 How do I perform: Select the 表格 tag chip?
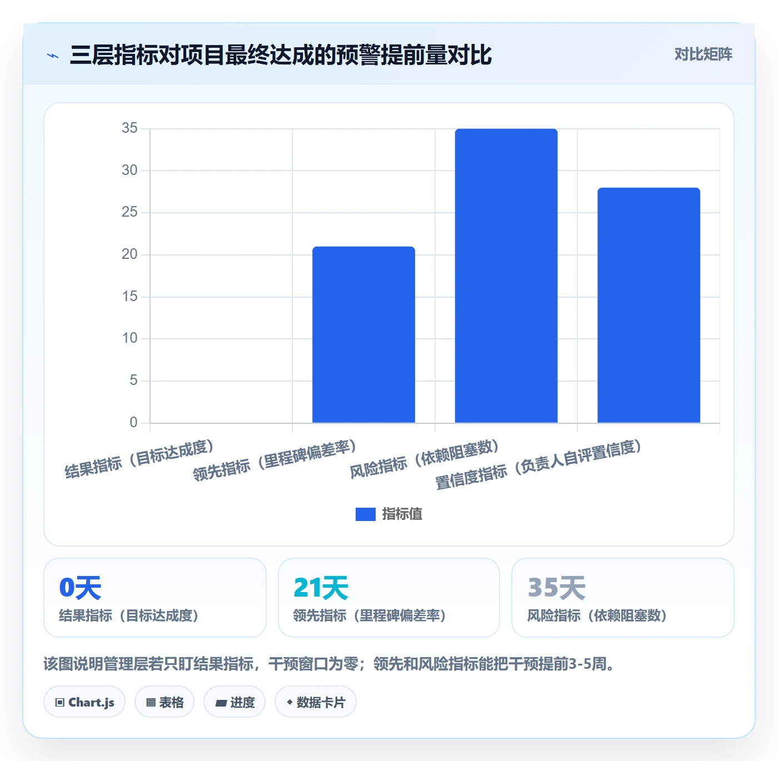click(x=164, y=702)
